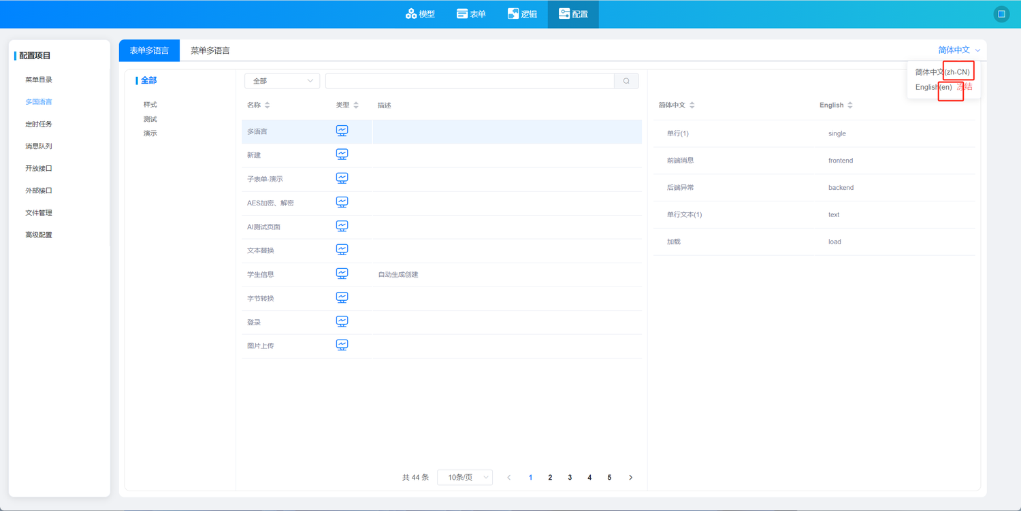Switch to the 菜单多语言 tab

(210, 50)
